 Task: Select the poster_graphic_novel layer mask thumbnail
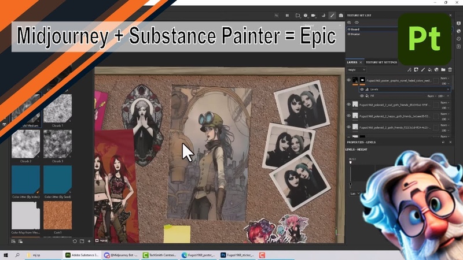click(x=362, y=80)
